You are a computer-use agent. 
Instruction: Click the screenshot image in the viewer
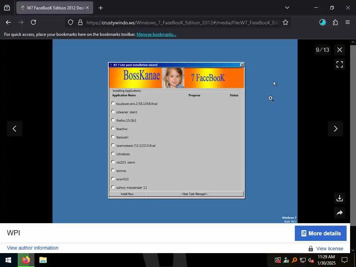pyautogui.click(x=175, y=131)
